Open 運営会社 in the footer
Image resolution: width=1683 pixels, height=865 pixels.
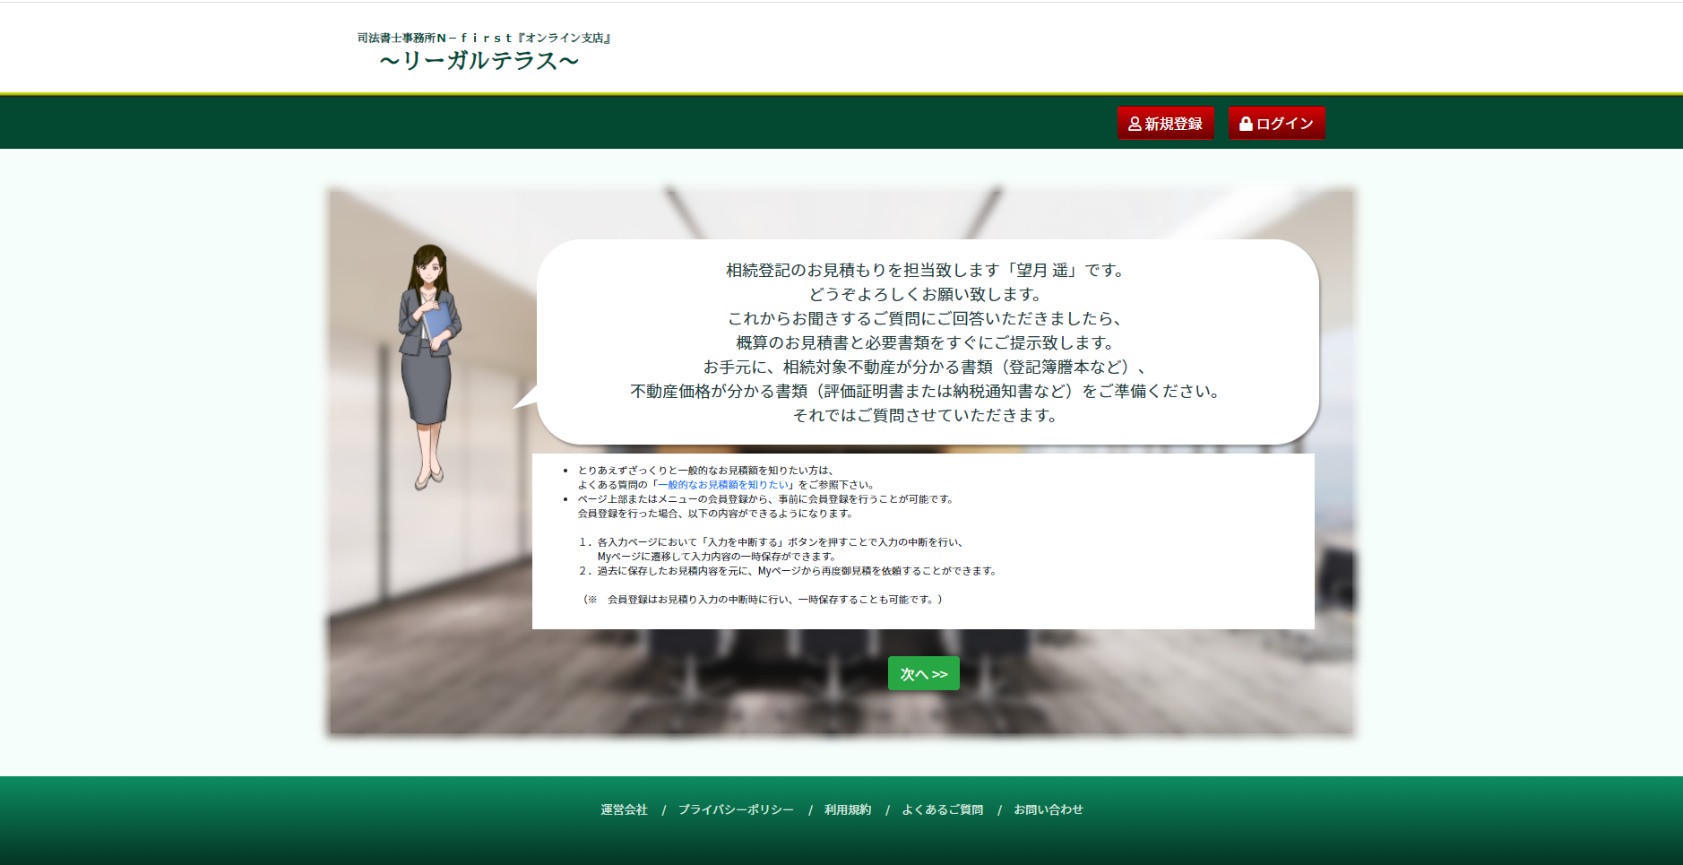pyautogui.click(x=624, y=809)
